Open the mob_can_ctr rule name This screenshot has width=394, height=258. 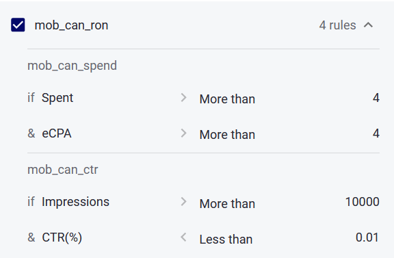tap(62, 170)
